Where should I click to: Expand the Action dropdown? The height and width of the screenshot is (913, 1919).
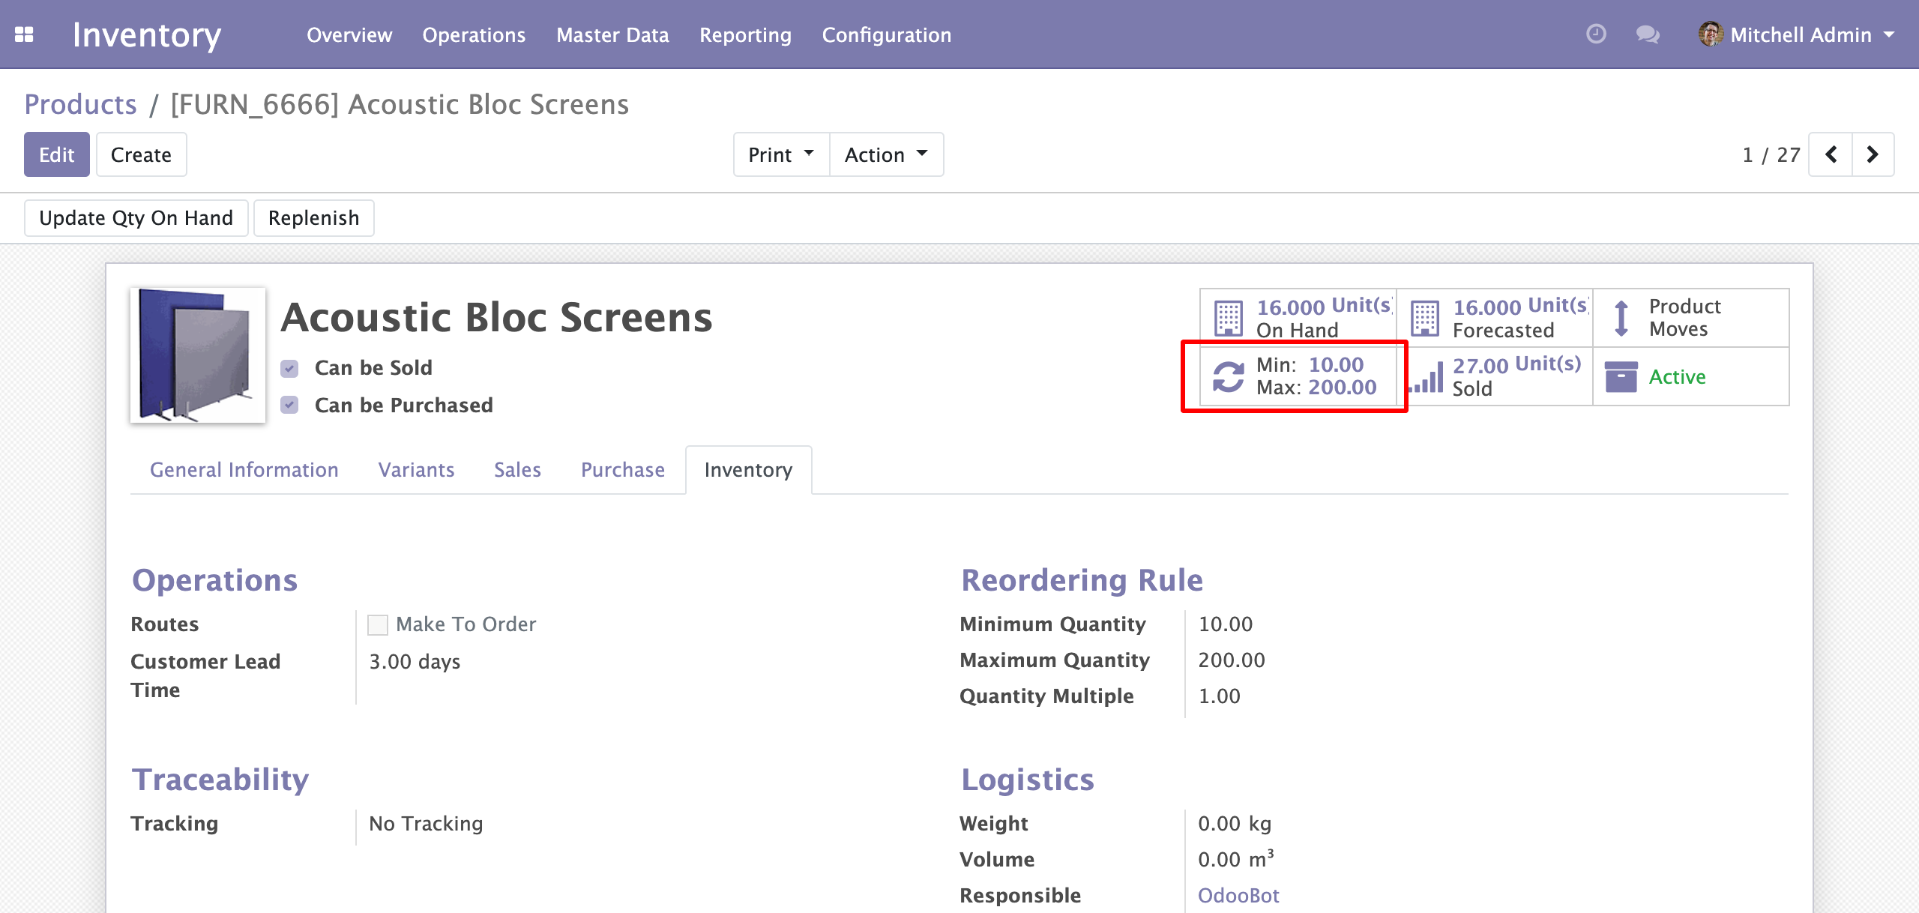click(885, 154)
